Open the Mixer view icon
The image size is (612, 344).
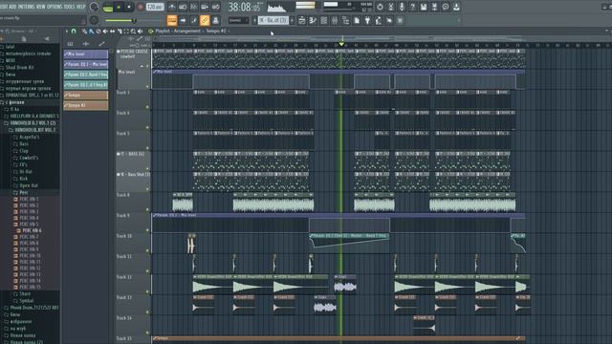point(335,20)
